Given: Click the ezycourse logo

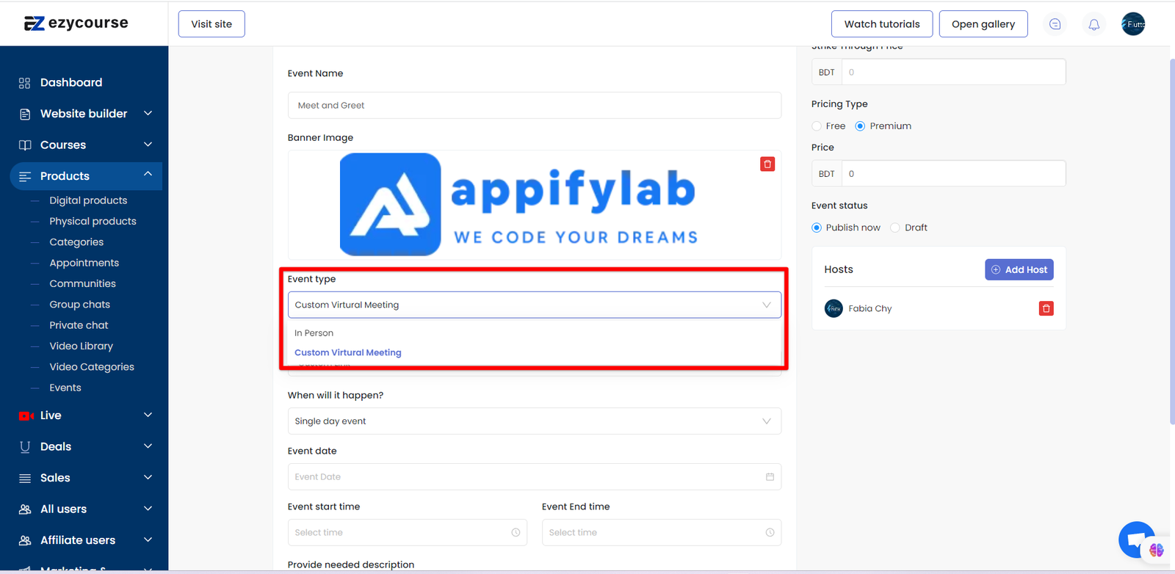Looking at the screenshot, I should [76, 23].
